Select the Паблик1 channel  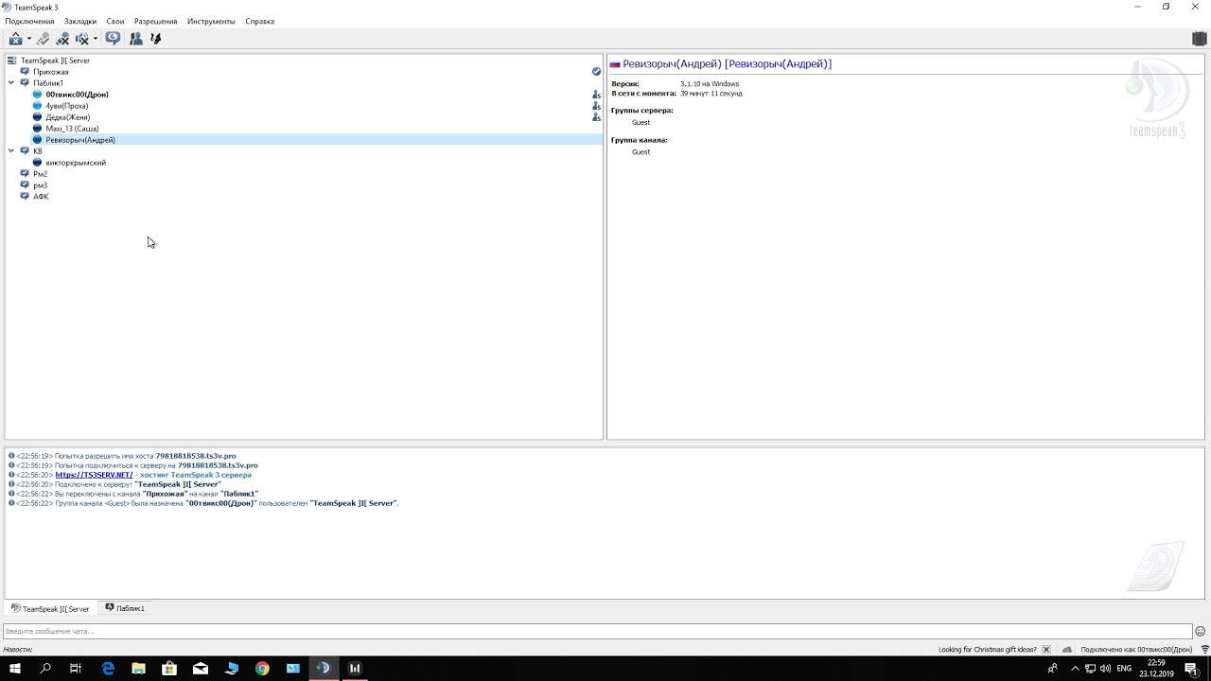point(48,83)
